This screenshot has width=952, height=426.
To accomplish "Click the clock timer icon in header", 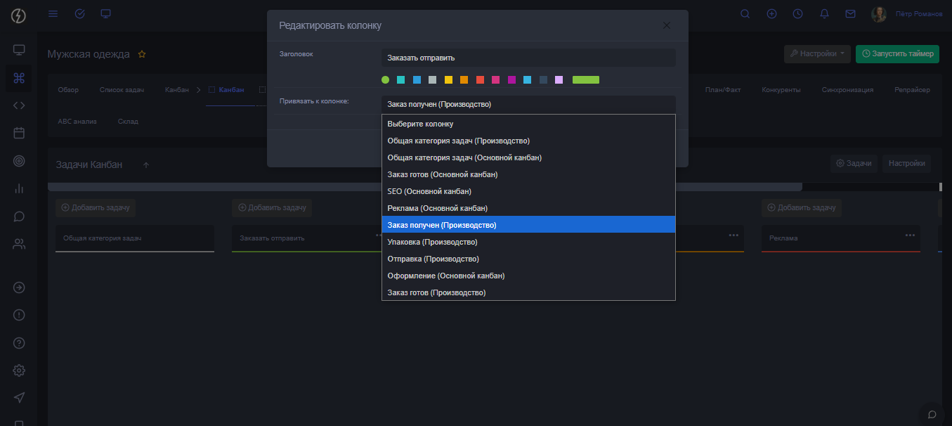I will (x=797, y=14).
